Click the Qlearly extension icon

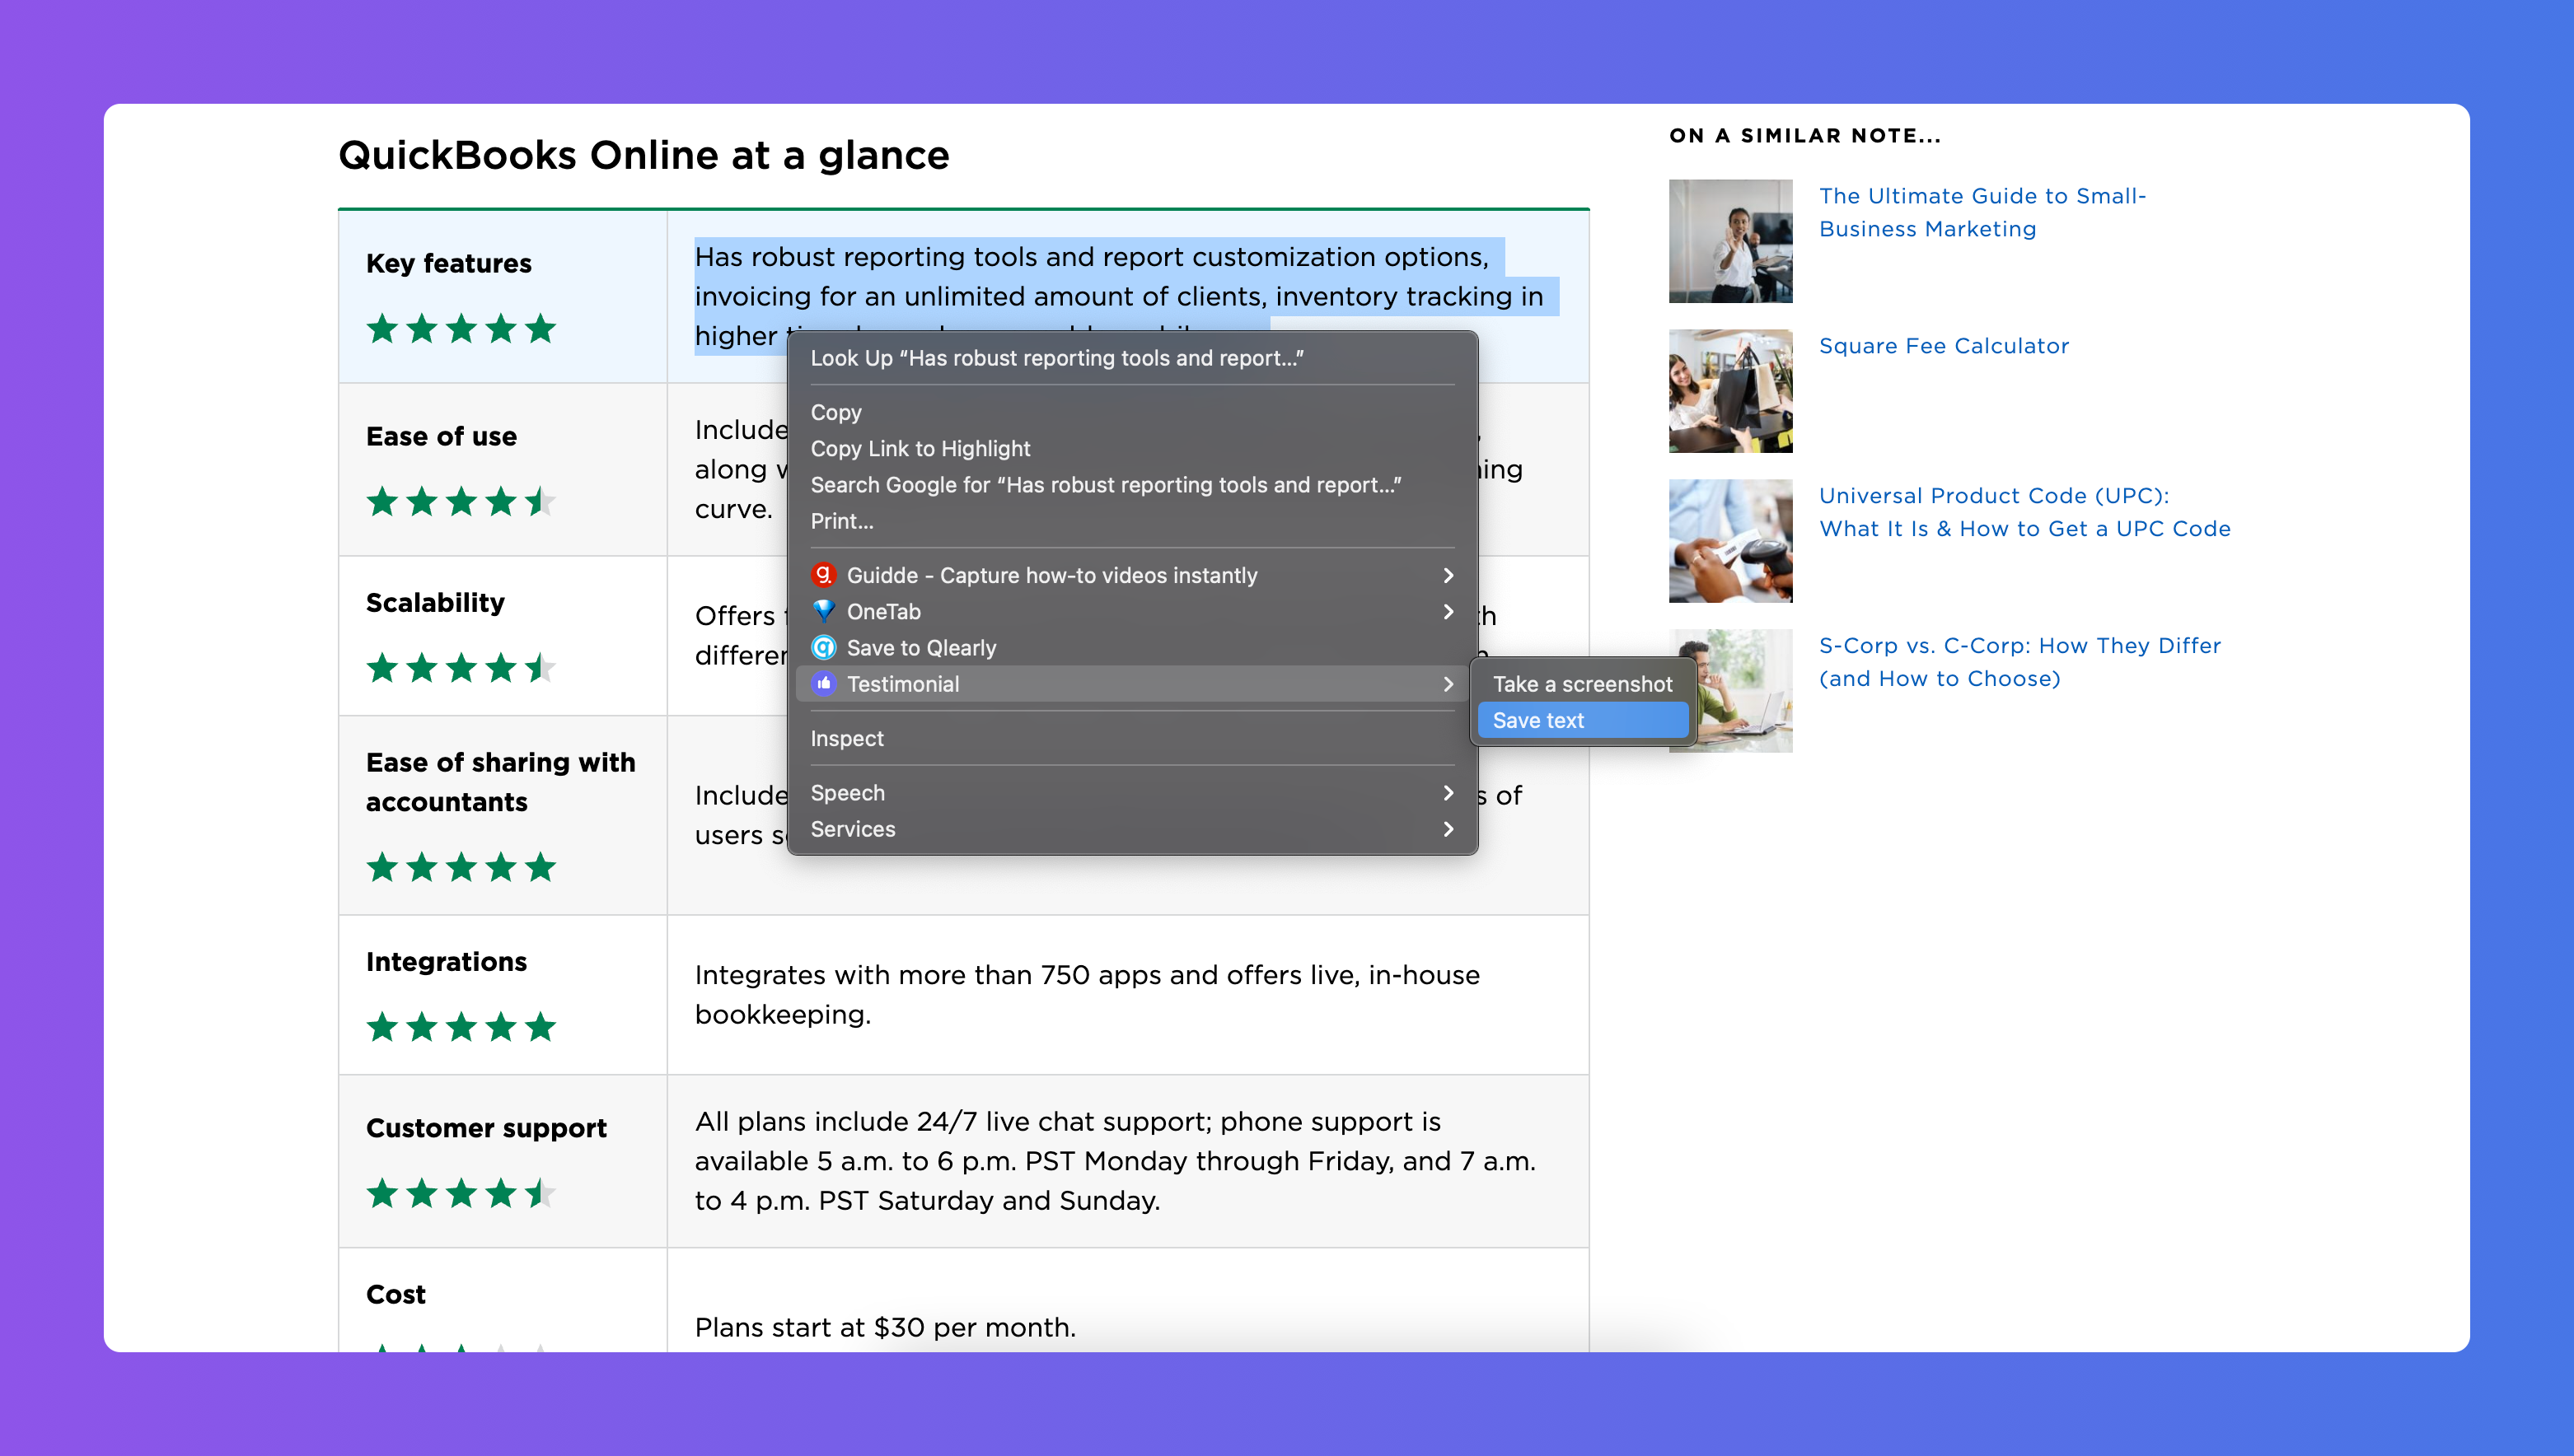point(822,647)
